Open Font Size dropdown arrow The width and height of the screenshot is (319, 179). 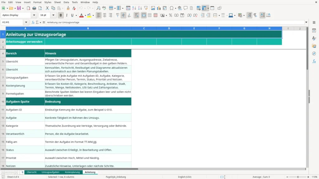53,15
